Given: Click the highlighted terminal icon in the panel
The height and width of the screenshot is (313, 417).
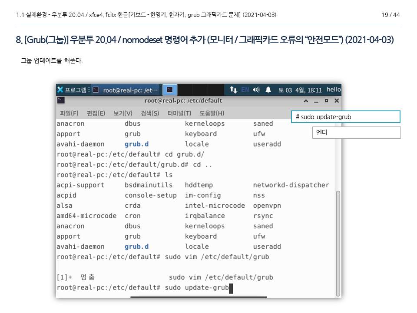Looking at the screenshot, I should tap(170, 90).
